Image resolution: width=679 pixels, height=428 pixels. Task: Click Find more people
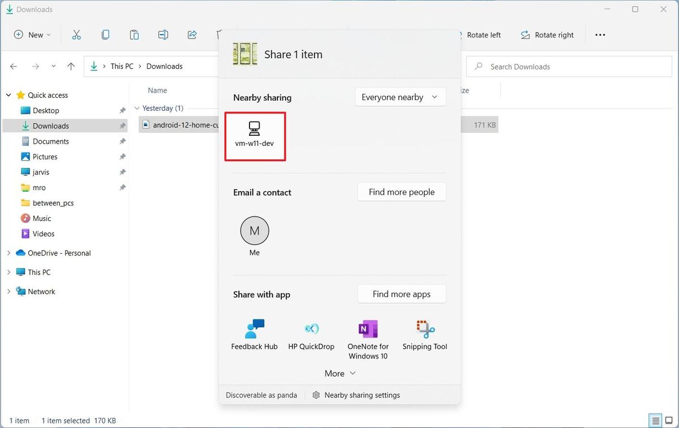401,192
